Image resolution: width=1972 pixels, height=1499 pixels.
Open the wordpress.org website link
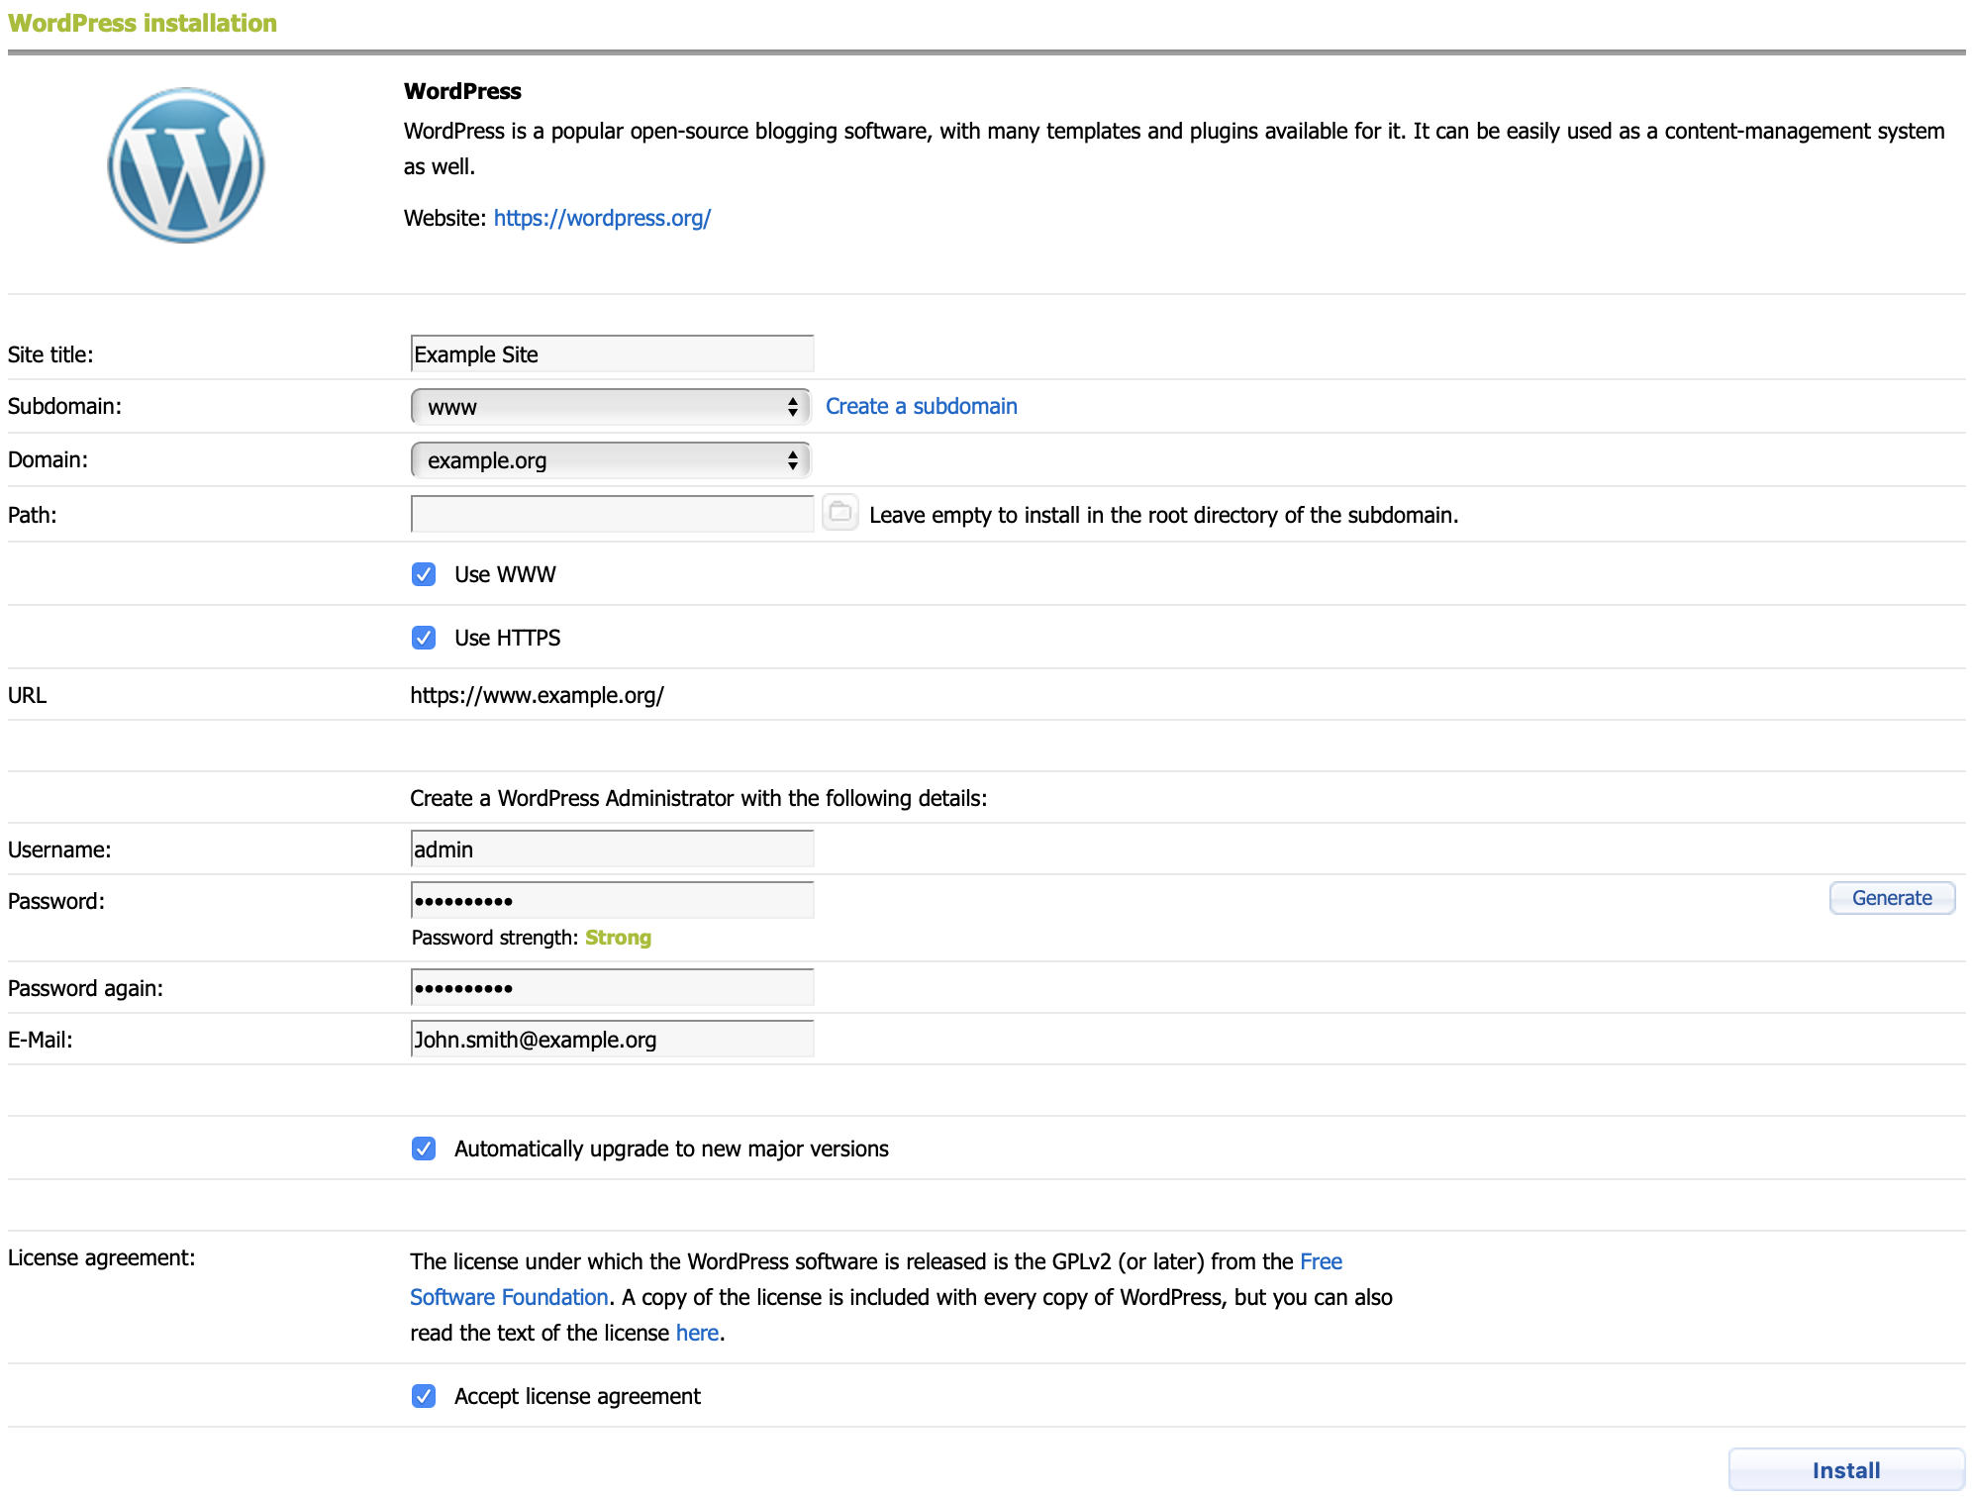602,218
